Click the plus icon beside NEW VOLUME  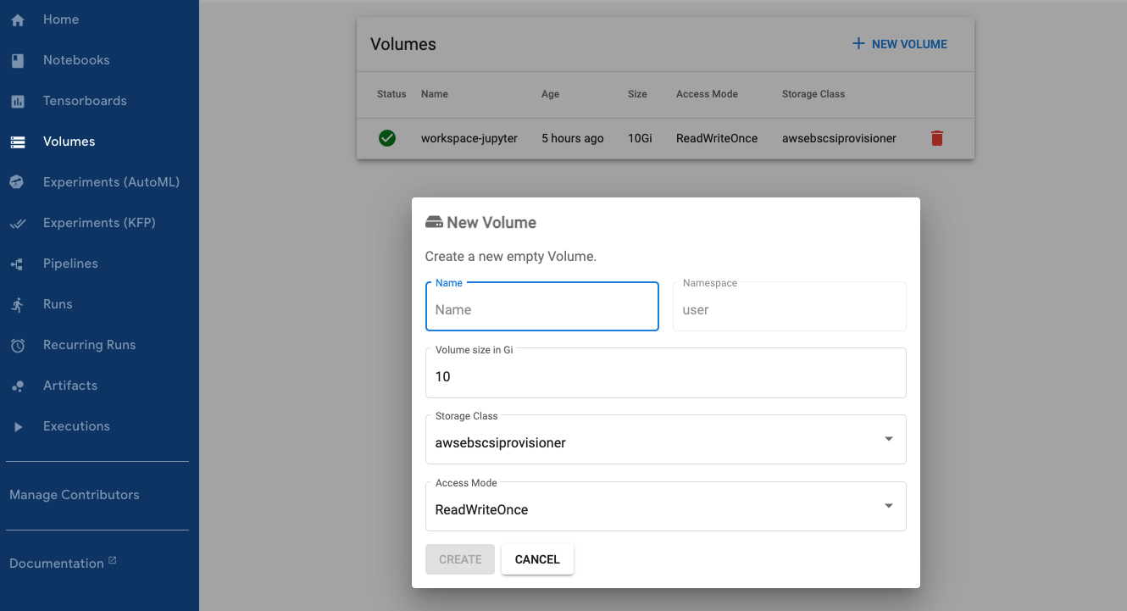tap(858, 43)
